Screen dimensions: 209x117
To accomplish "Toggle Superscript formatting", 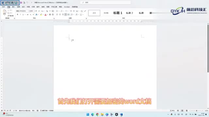I will coord(33,14).
